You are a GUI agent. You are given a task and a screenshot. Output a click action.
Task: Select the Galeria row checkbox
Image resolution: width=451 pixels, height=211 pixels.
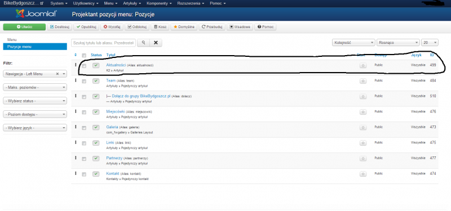tap(84, 128)
